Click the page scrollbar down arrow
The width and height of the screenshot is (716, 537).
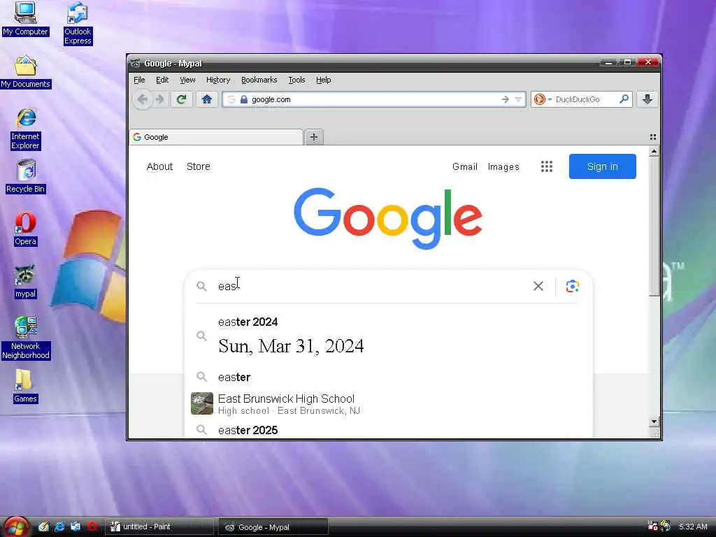(654, 422)
